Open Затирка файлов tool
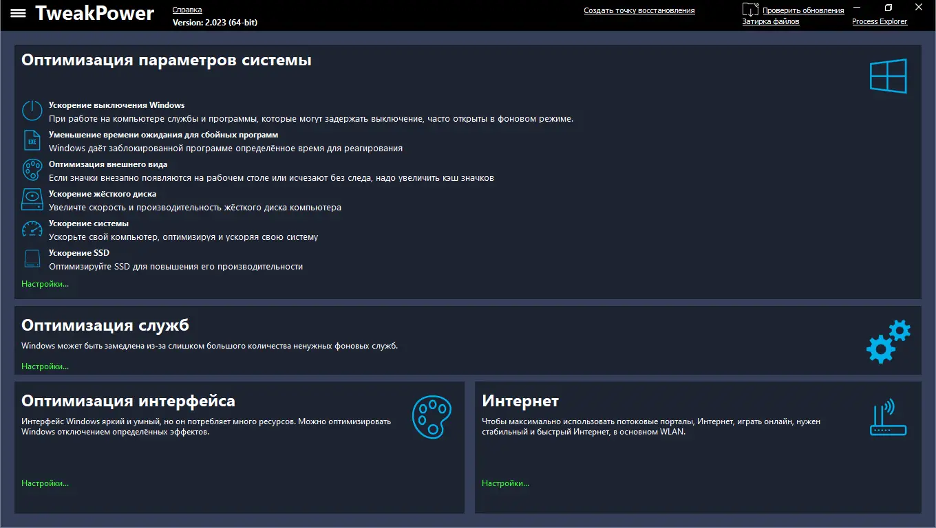 point(771,22)
